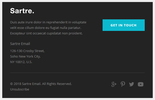Viewport: 155px width, 100px height.
Task: Click the word voluptate in the paragraph
Action: click(x=79, y=22)
